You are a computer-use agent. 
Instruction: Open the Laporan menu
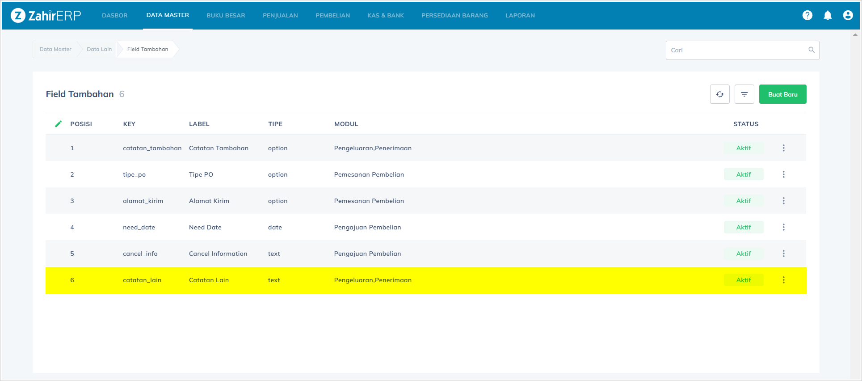(x=520, y=15)
